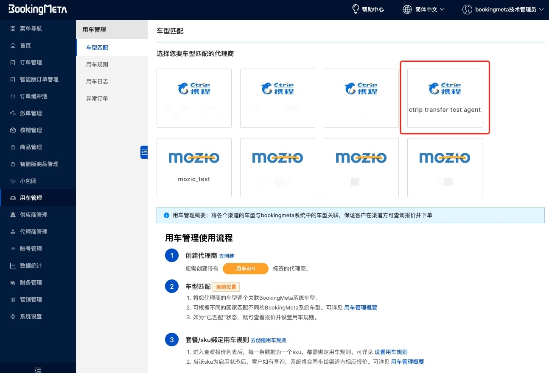The height and width of the screenshot is (373, 549).
Task: Select the mozio_test agent card
Action: [194, 167]
